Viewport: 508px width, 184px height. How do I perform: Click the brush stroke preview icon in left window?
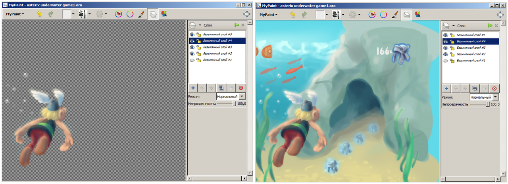tap(83, 14)
